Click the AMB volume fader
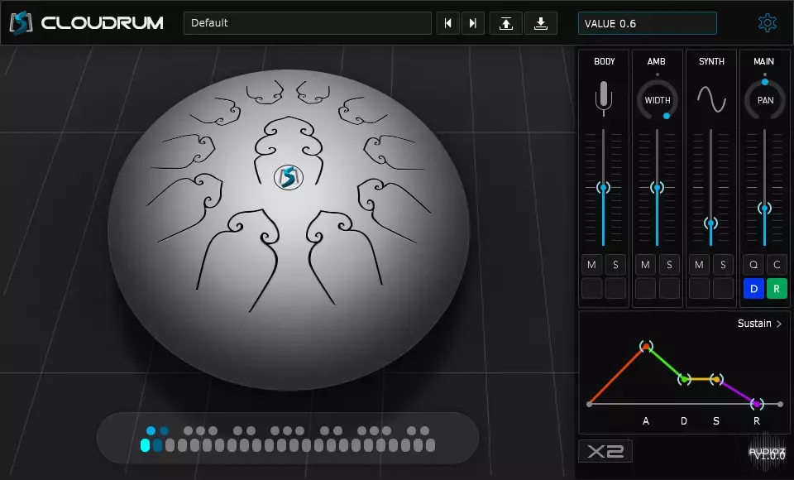Image resolution: width=794 pixels, height=480 pixels. [657, 188]
